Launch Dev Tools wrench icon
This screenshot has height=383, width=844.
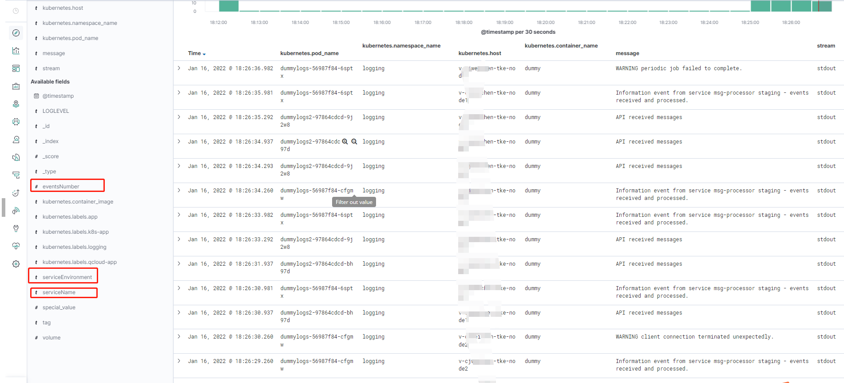pyautogui.click(x=16, y=228)
